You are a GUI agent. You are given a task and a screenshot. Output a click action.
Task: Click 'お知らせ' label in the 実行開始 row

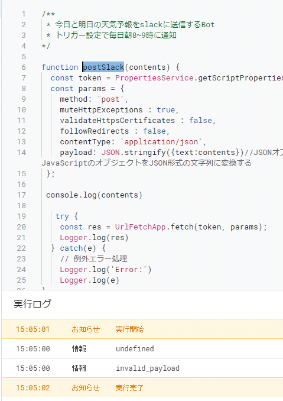[86, 329]
